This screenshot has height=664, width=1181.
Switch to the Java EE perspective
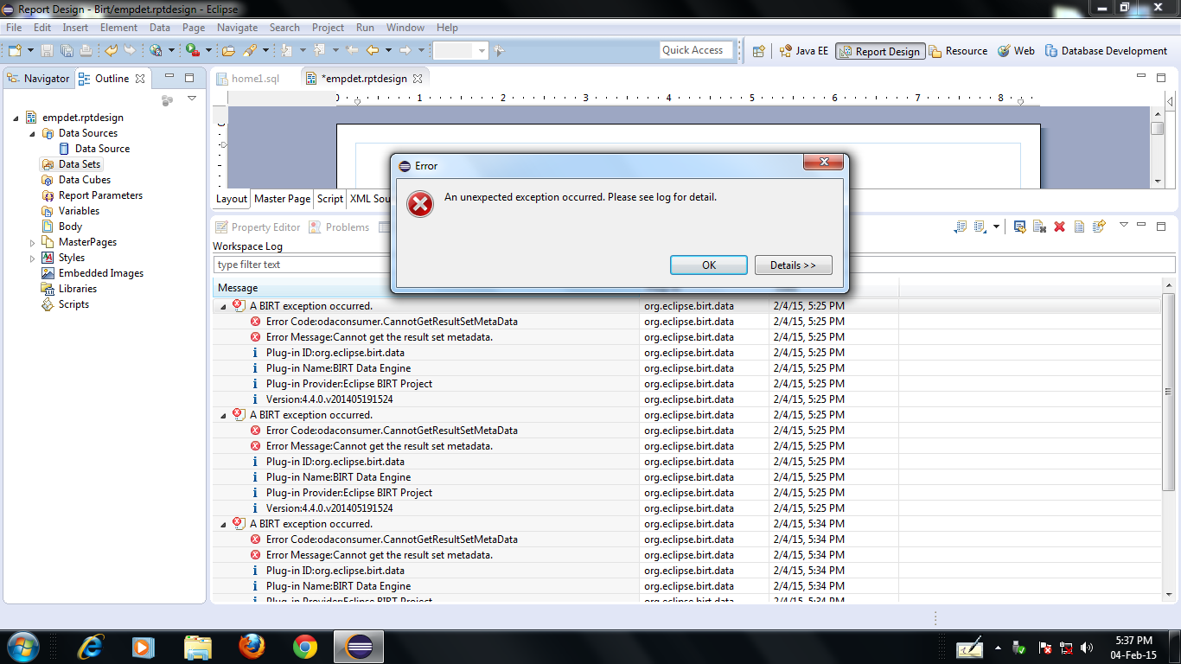click(x=804, y=51)
